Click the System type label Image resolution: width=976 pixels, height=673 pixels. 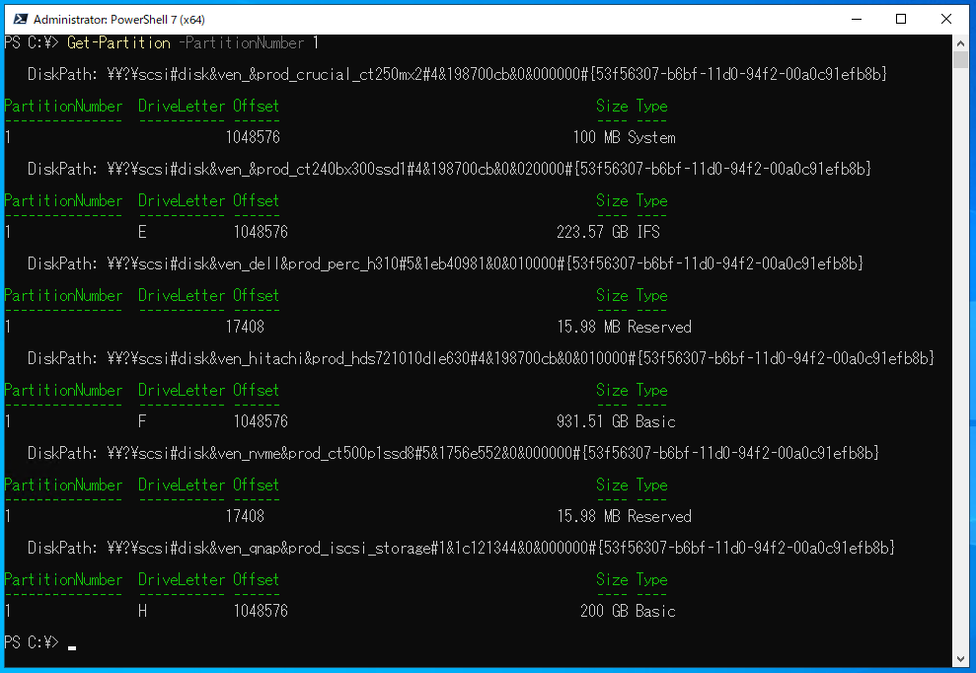tap(653, 137)
